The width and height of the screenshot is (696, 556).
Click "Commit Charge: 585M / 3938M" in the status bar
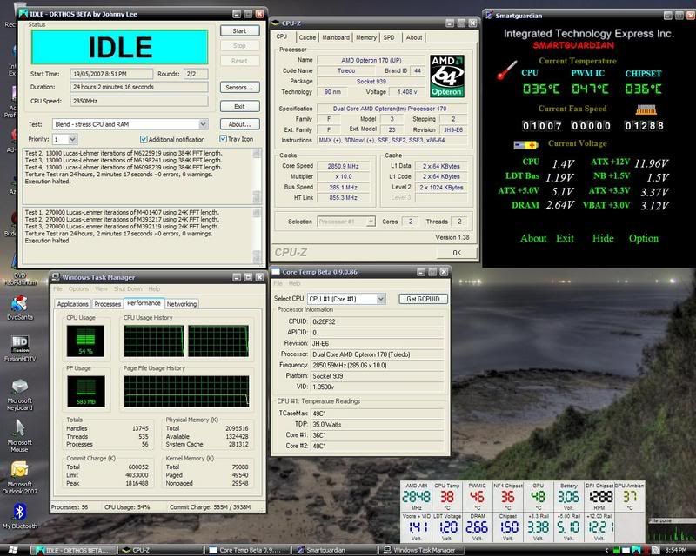210,507
